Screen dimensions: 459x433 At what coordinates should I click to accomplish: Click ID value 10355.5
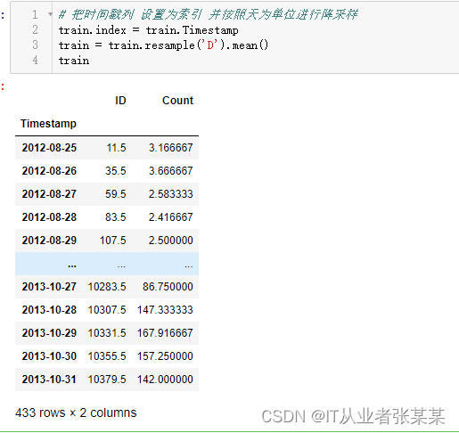coord(107,356)
